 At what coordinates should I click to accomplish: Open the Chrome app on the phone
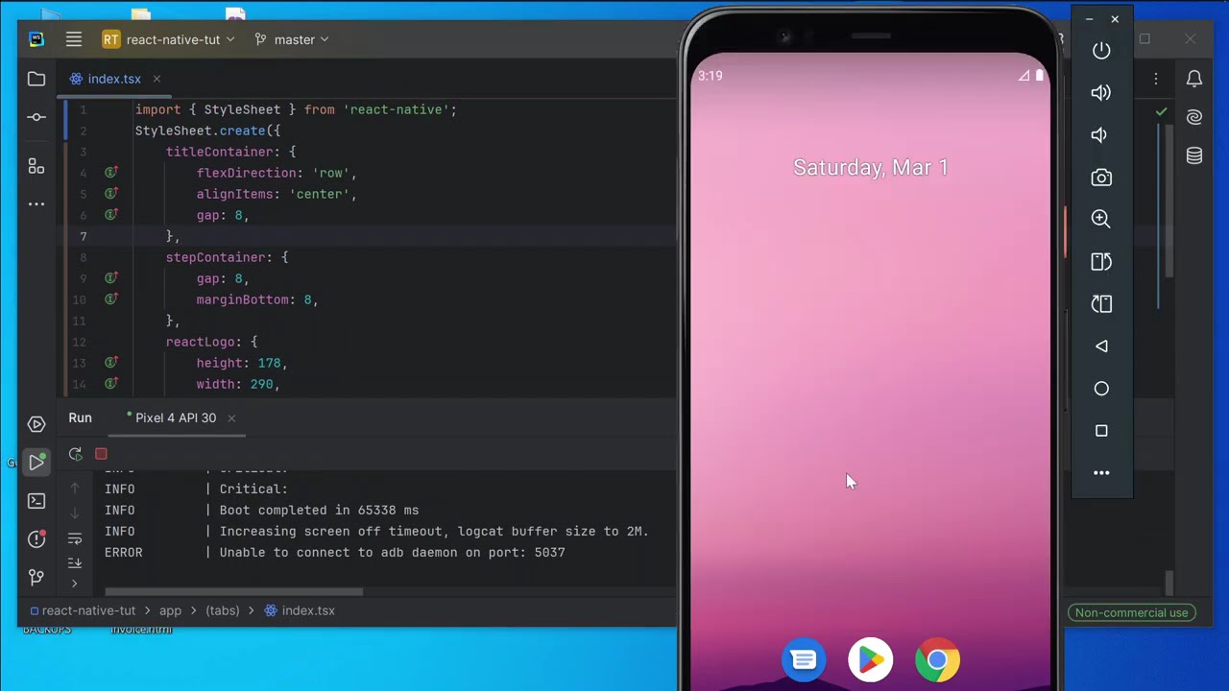pyautogui.click(x=937, y=660)
